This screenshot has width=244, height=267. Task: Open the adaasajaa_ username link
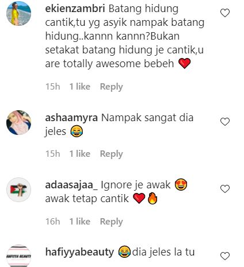[x=71, y=185]
